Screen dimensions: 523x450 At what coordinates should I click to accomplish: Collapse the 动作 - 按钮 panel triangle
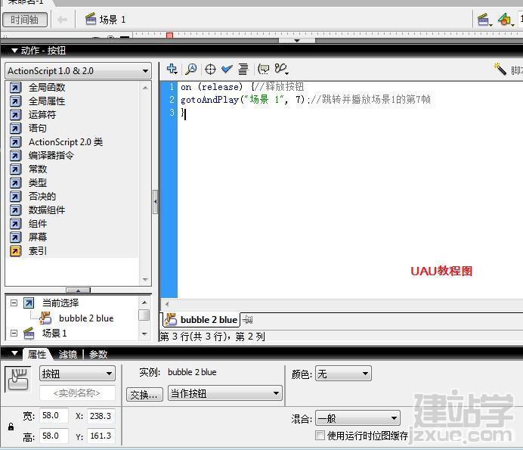[x=14, y=51]
